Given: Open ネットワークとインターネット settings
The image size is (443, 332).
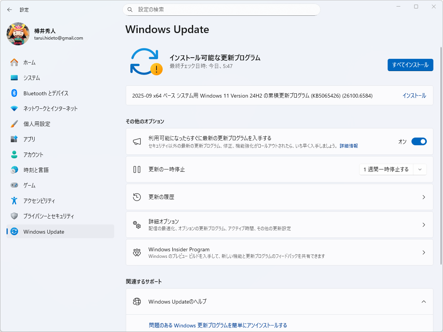Looking at the screenshot, I should [x=46, y=108].
